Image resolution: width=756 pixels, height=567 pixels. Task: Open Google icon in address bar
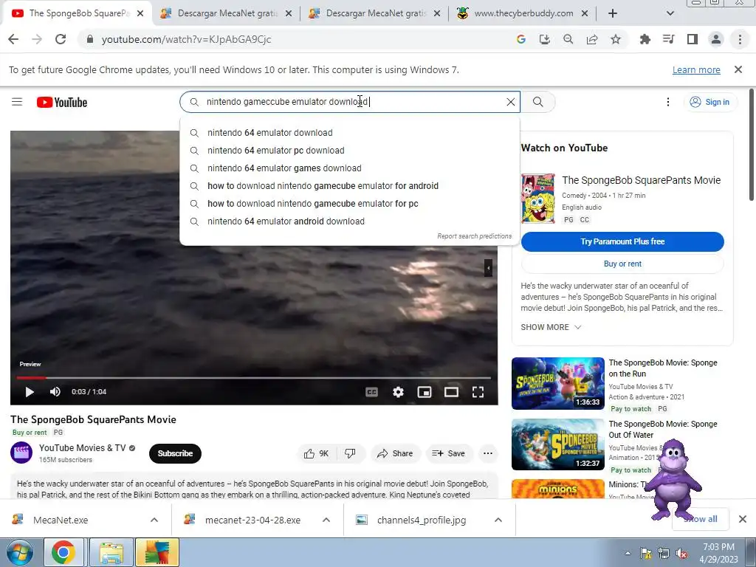[x=520, y=39]
